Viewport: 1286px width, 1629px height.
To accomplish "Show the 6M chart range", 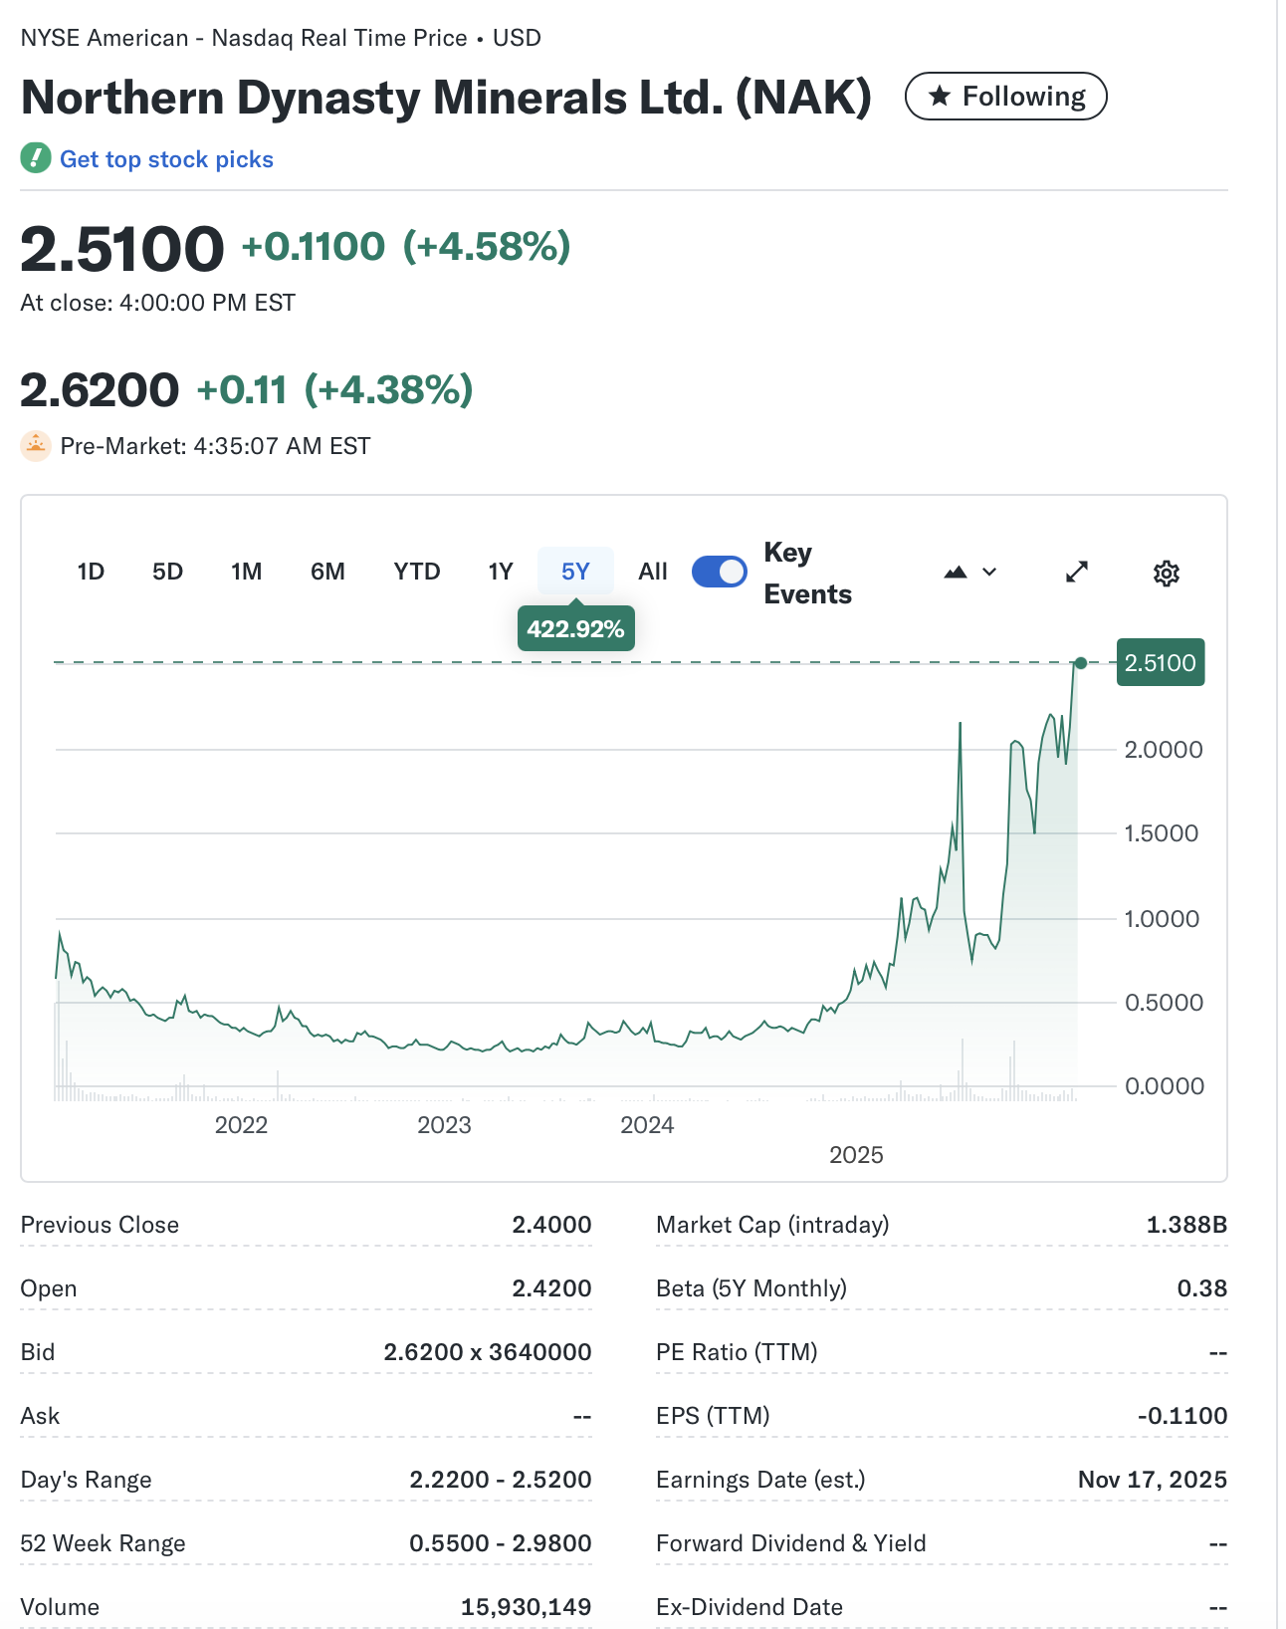I will click(327, 573).
